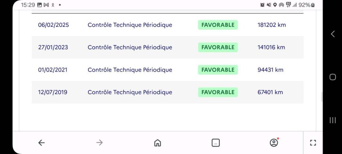Click the 12/07/2019 inspection date
Viewport: 342px width, 154px height.
(53, 92)
